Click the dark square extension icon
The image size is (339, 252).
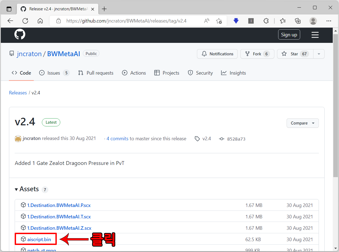coord(251,21)
